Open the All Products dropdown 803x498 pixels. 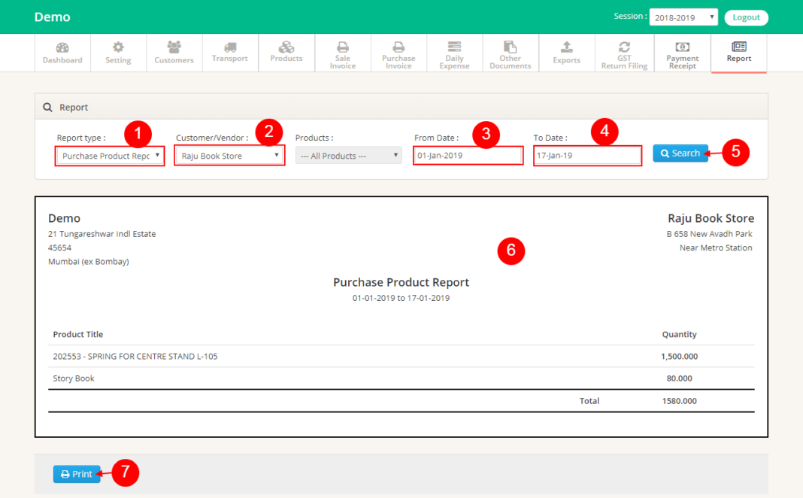pyautogui.click(x=348, y=156)
